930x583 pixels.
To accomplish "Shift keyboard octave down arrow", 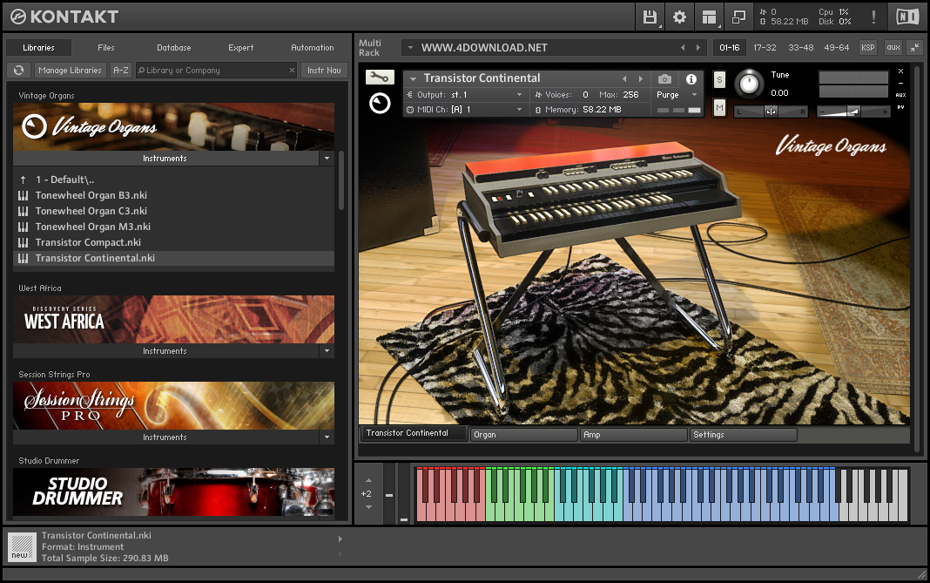I will point(369,507).
